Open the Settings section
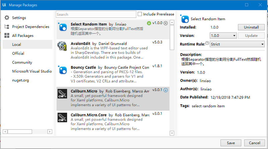 (x=19, y=18)
